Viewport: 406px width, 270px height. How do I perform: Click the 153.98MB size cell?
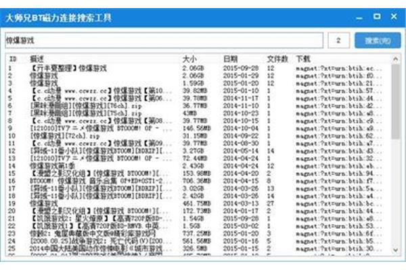click(197, 173)
